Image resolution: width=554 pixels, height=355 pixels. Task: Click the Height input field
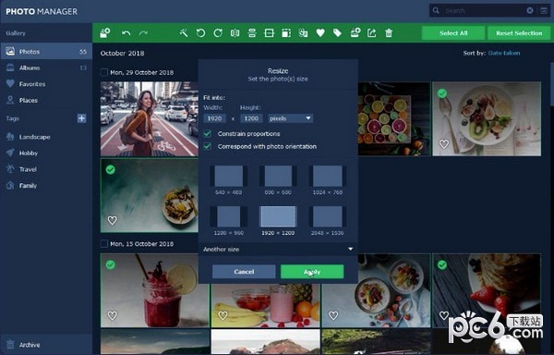point(251,118)
